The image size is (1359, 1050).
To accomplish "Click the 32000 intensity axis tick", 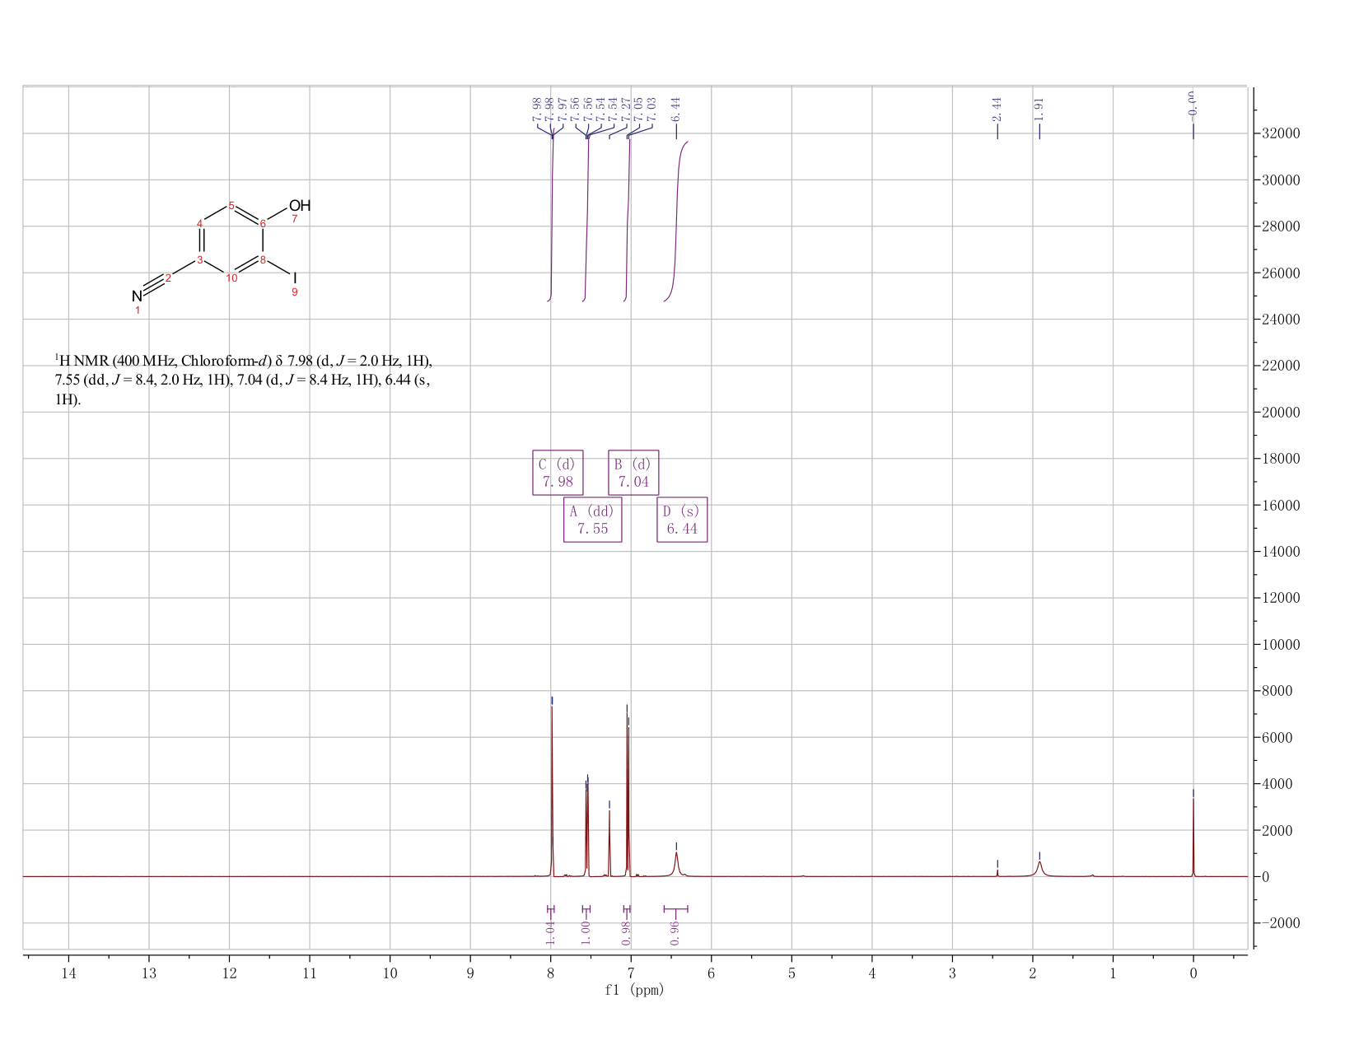I will tap(1280, 133).
